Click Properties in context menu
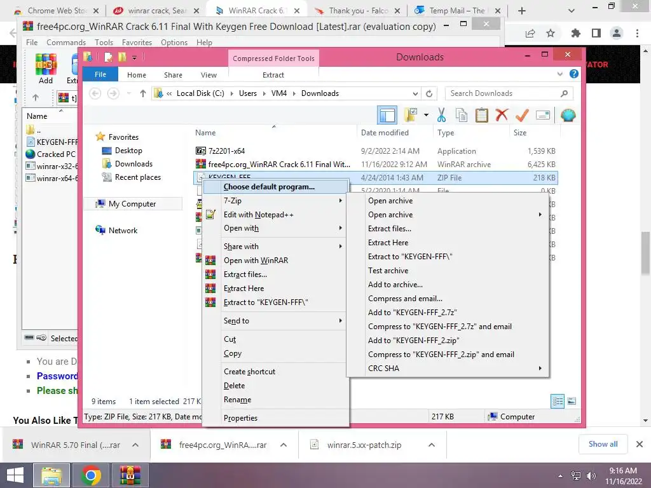The image size is (651, 488). click(x=240, y=418)
